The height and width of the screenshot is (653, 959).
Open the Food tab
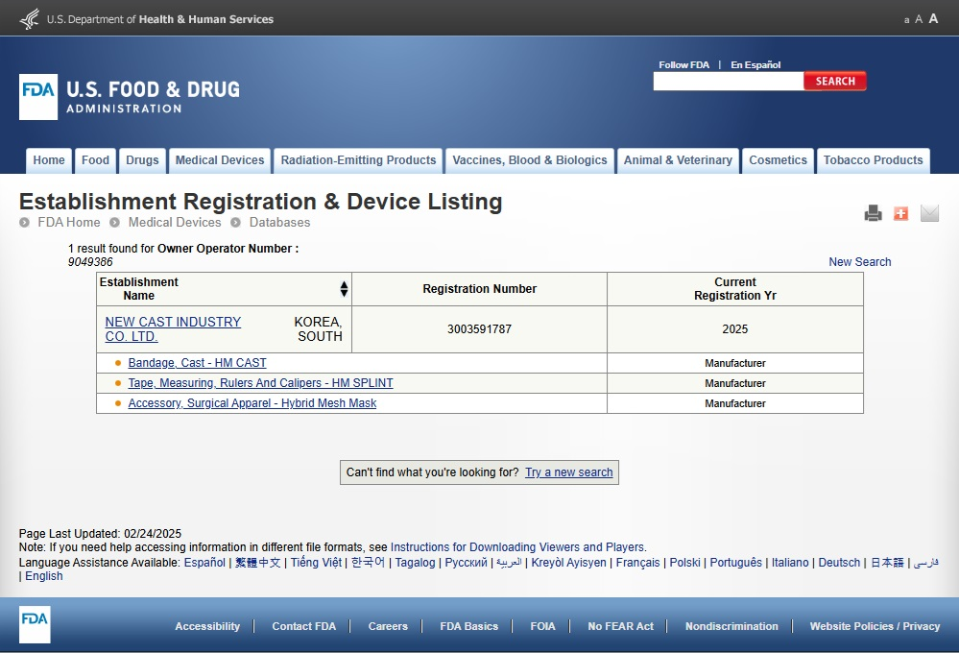(x=95, y=160)
